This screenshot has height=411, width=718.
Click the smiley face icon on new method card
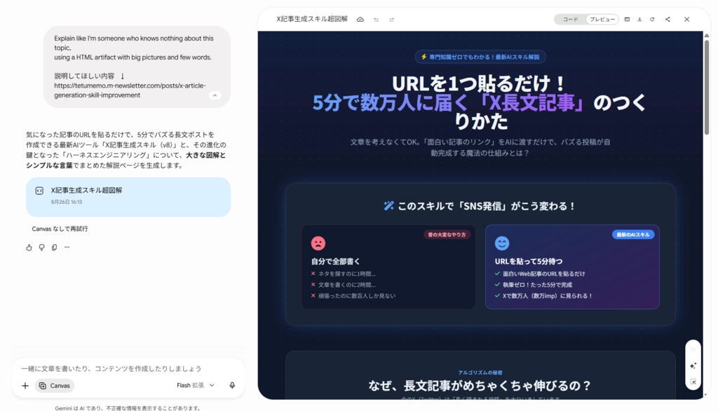pyautogui.click(x=502, y=243)
